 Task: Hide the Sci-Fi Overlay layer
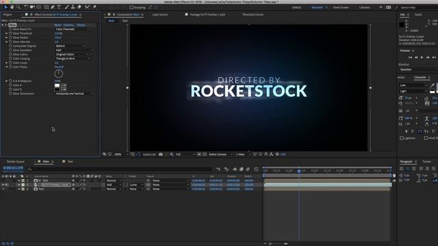tap(3, 184)
